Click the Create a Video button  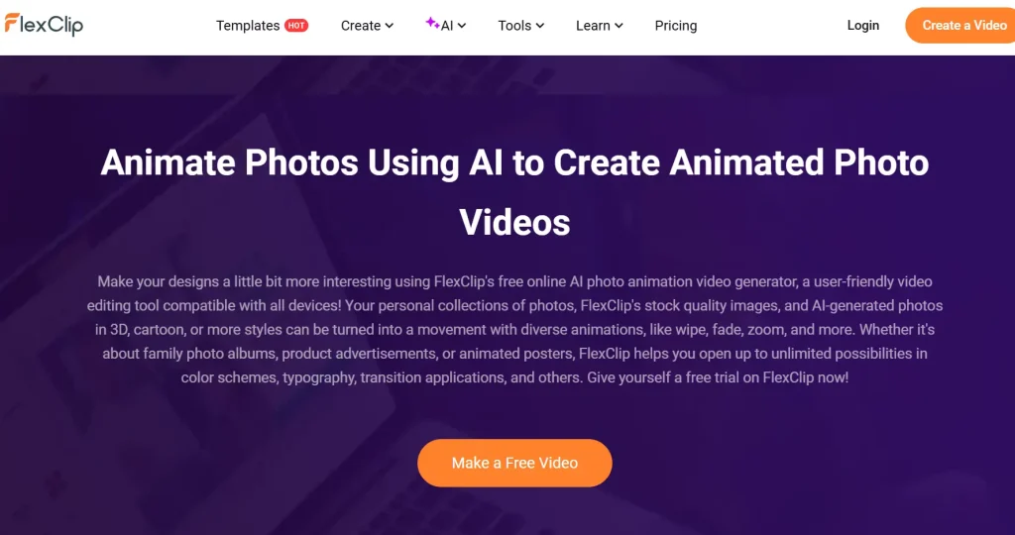[960, 25]
